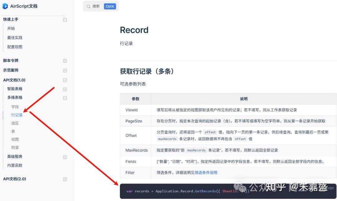
Task: Click the PageSize parameter cell
Action: coord(135,121)
